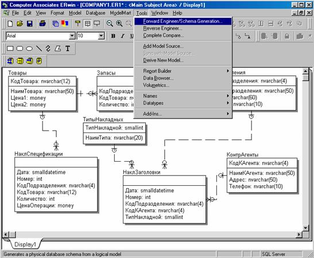Toggle underline formatting
Viewport: 314px width, 258px height.
(131, 36)
